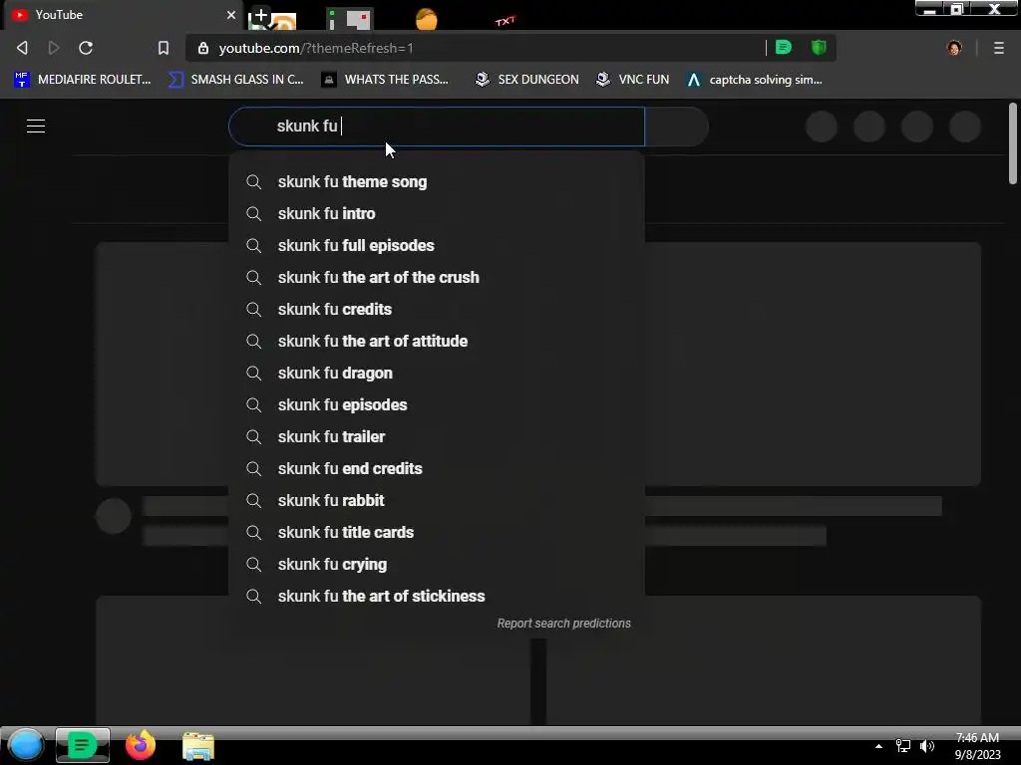
Task: Choose suggestion skunk fu full episodes
Action: [437, 246]
